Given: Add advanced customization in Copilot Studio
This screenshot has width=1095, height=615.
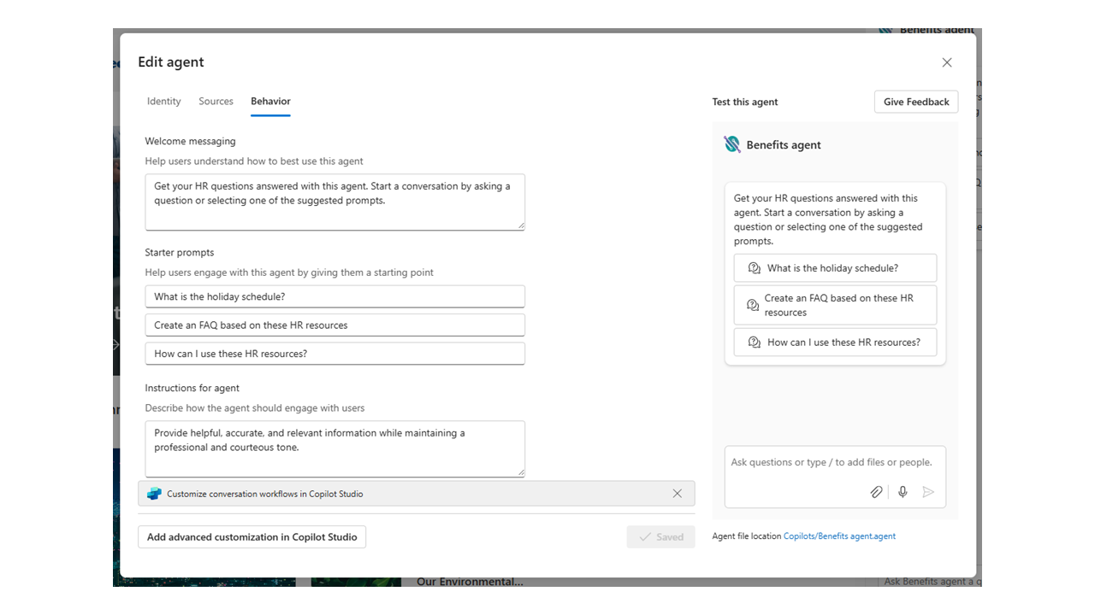Looking at the screenshot, I should point(252,536).
